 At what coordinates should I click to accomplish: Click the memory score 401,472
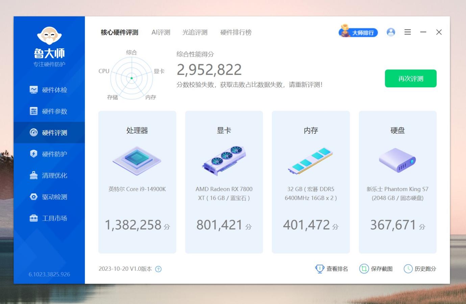coord(306,225)
